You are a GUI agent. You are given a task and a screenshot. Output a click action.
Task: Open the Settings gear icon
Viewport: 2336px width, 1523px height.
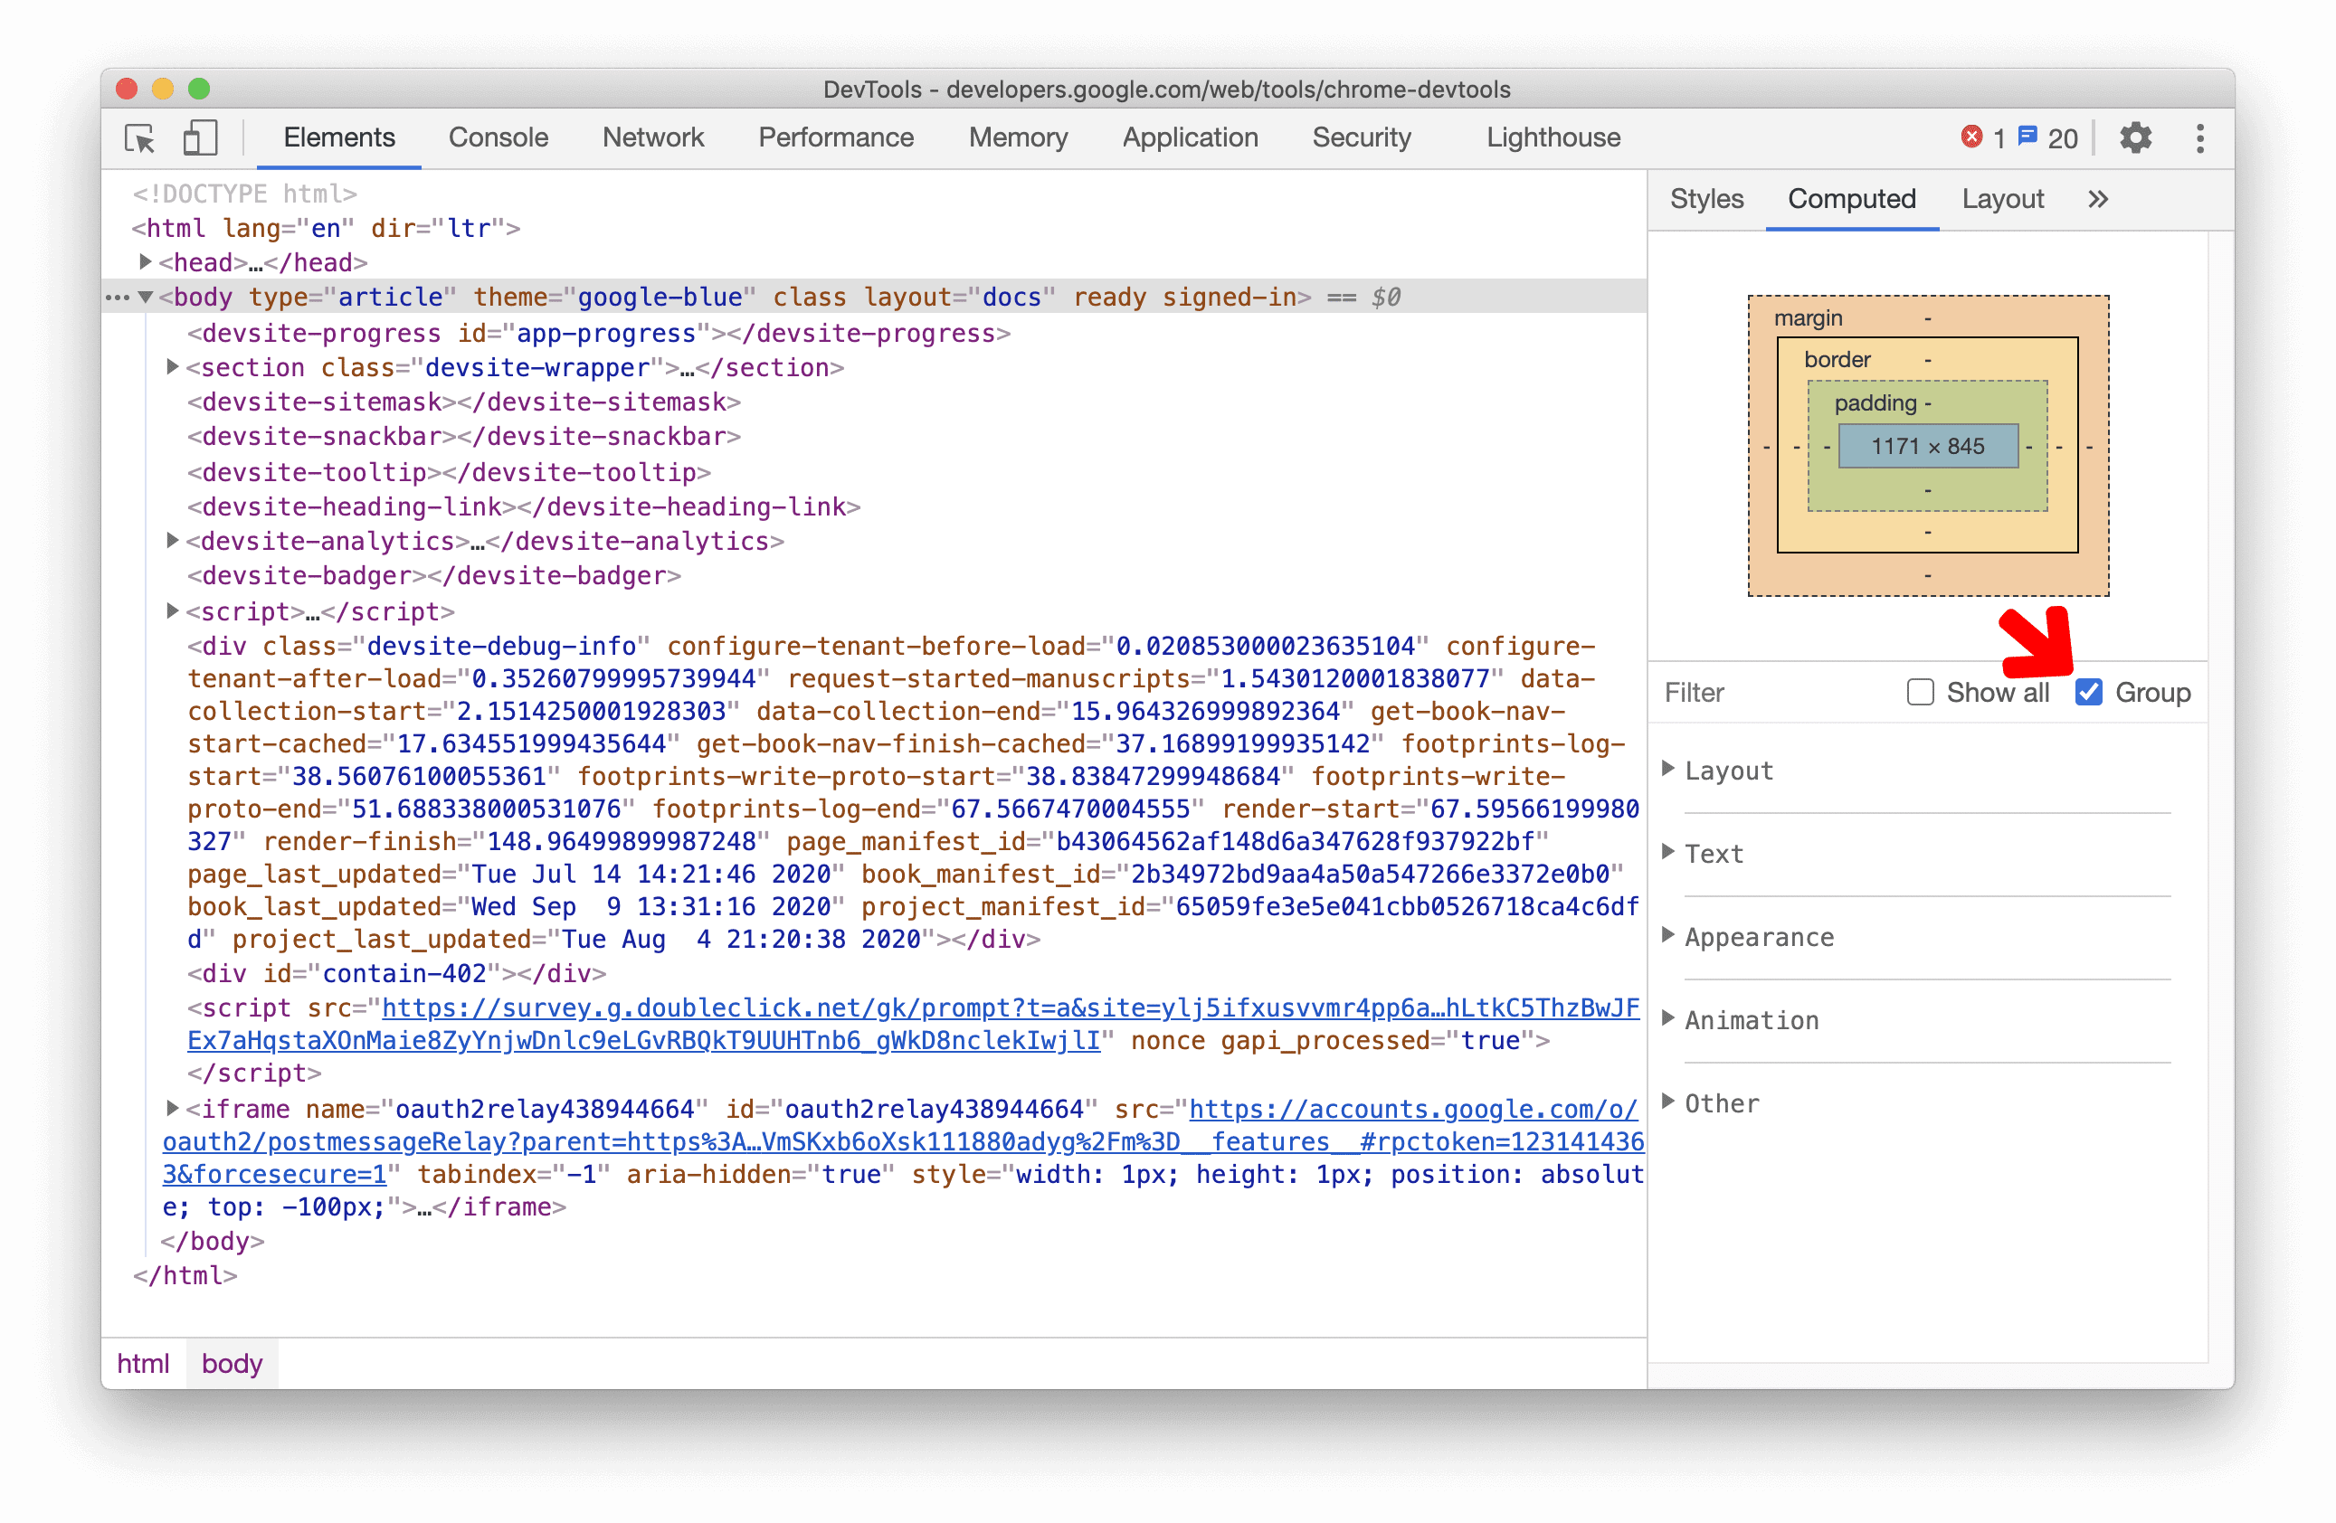(2133, 137)
